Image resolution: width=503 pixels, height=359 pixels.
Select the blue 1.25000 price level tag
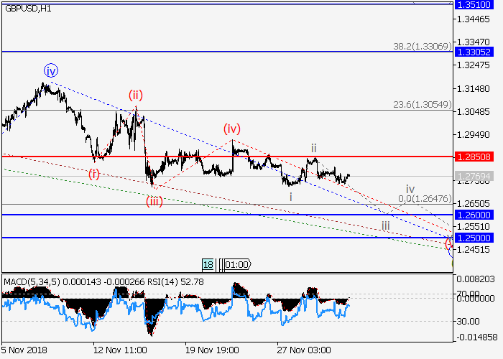tap(474, 237)
